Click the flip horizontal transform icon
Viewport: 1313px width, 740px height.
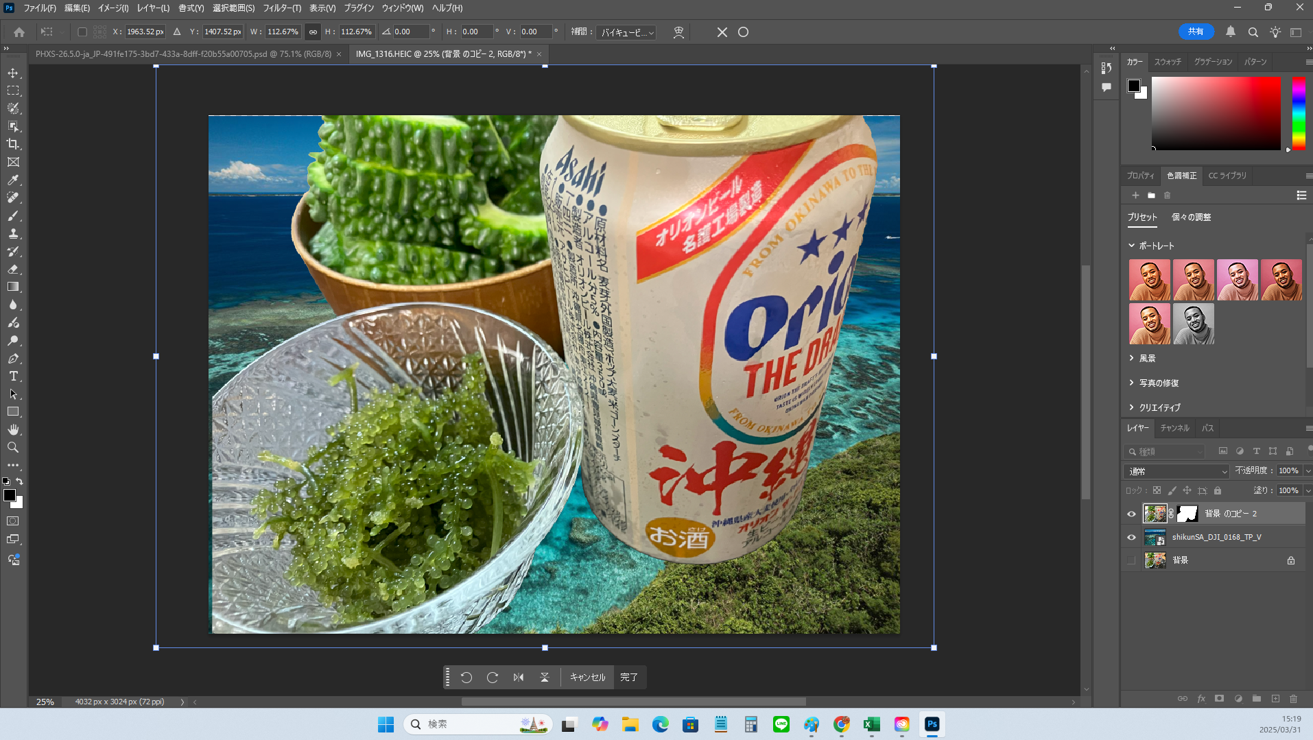[x=519, y=678]
